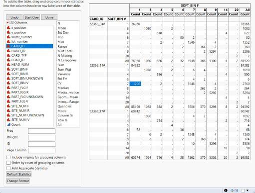
Task: Click the icon beside SOFT_BIN UNKNOWN column
Action: click(x=8, y=78)
